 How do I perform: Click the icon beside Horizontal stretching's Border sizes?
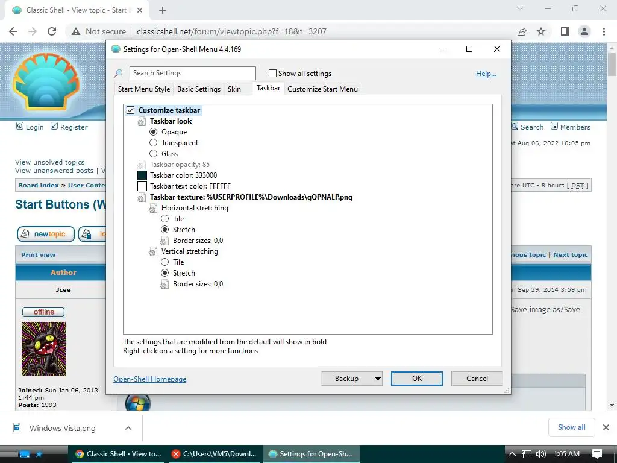(x=164, y=241)
